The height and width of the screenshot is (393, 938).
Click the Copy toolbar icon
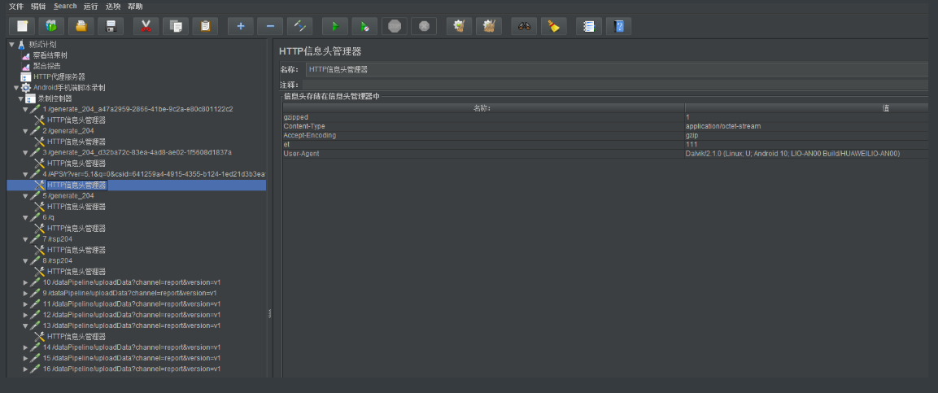tap(176, 26)
